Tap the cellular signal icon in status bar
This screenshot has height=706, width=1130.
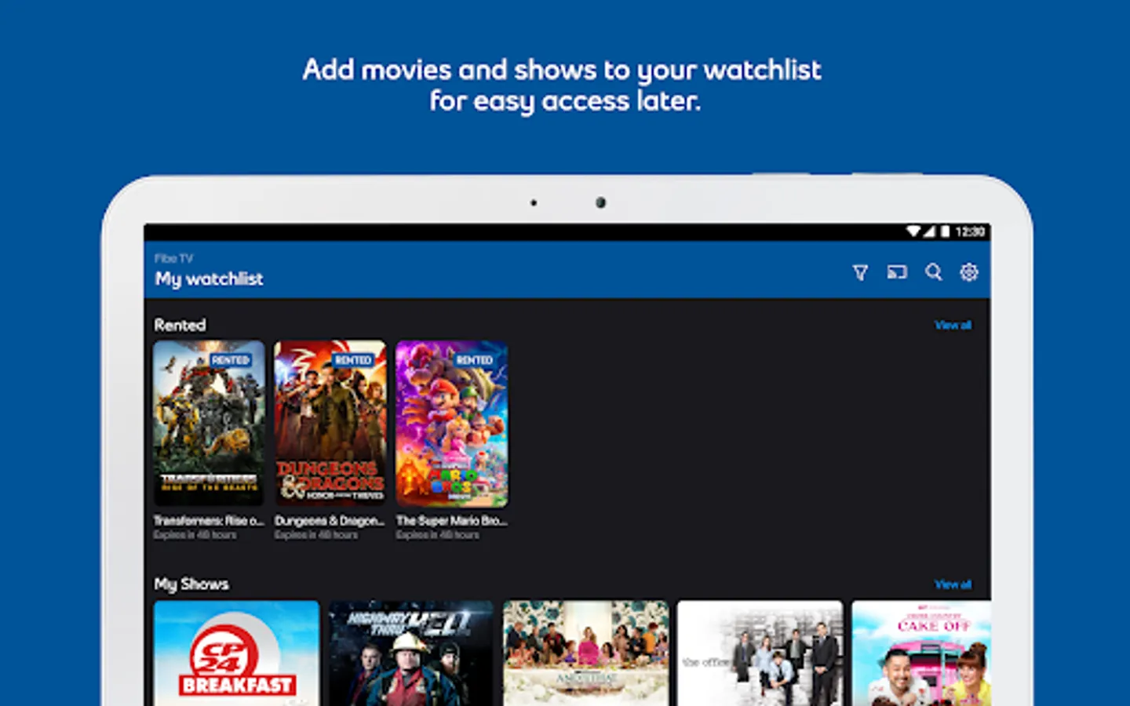[930, 231]
